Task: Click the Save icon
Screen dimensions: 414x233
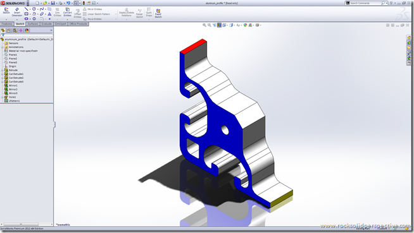Action: click(53, 3)
